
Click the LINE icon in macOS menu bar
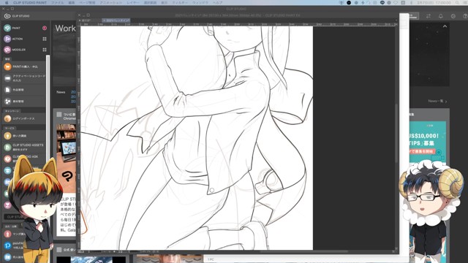coord(382,2)
